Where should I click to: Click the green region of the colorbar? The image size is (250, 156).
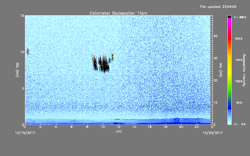pyautogui.click(x=229, y=89)
